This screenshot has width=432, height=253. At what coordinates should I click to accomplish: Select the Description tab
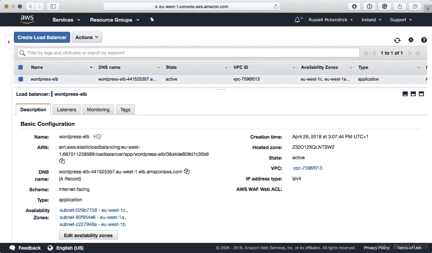33,110
